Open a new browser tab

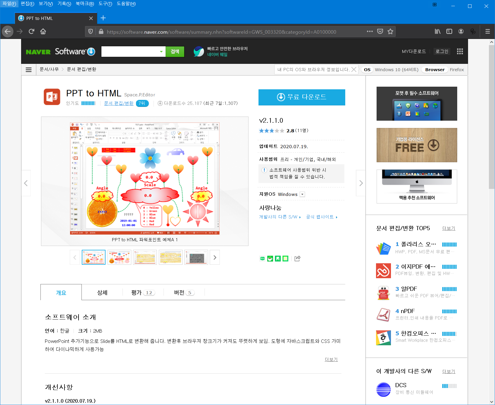[103, 18]
